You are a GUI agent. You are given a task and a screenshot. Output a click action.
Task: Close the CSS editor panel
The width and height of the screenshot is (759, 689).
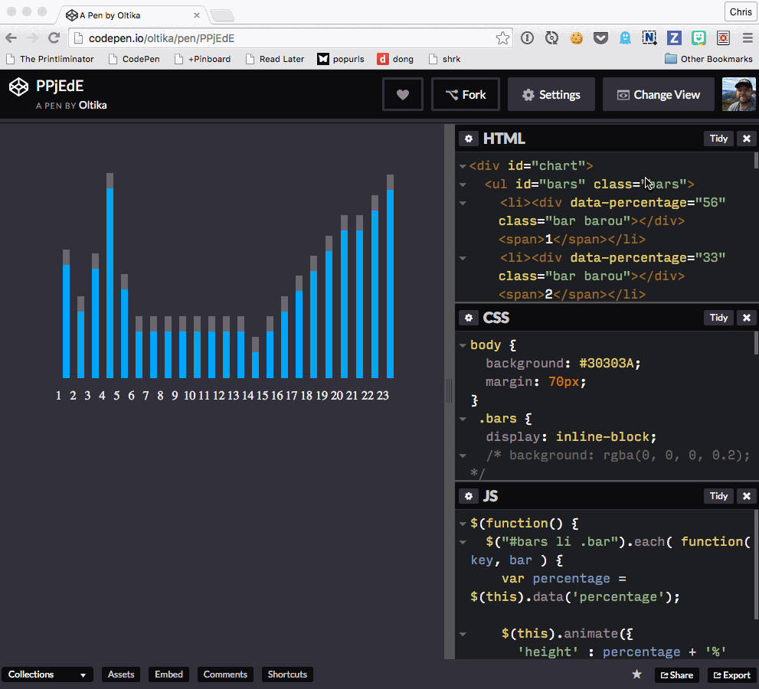747,318
